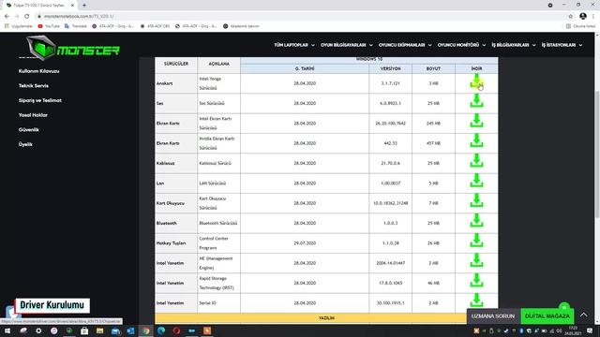Expand the Oyuncu Monitörü menu
The height and width of the screenshot is (337, 600).
pyautogui.click(x=461, y=45)
